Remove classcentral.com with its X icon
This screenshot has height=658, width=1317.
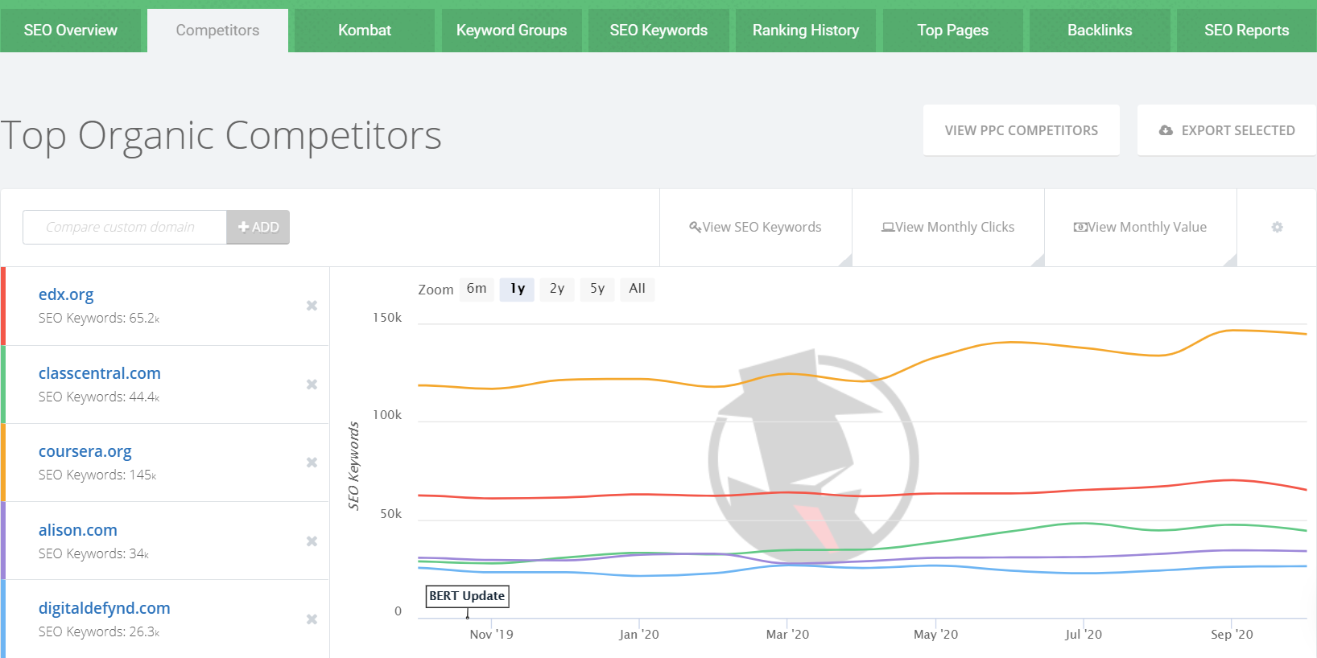pyautogui.click(x=312, y=385)
